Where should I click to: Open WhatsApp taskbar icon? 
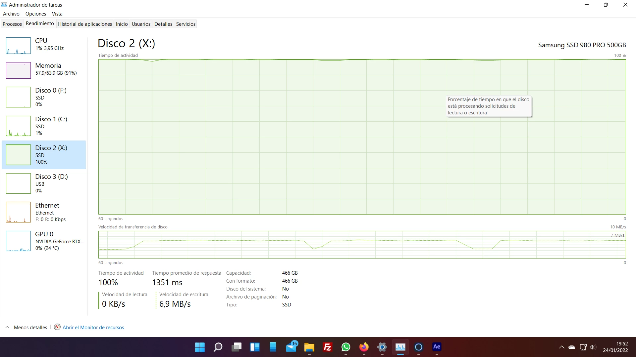[345, 347]
